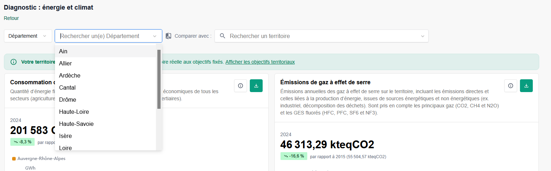
Task: Collapse the department list using its chevron
Action: click(155, 36)
